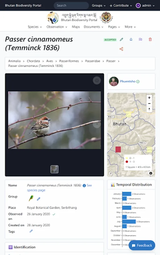
Task: Show image info on the photo viewer
Action: 97,80
